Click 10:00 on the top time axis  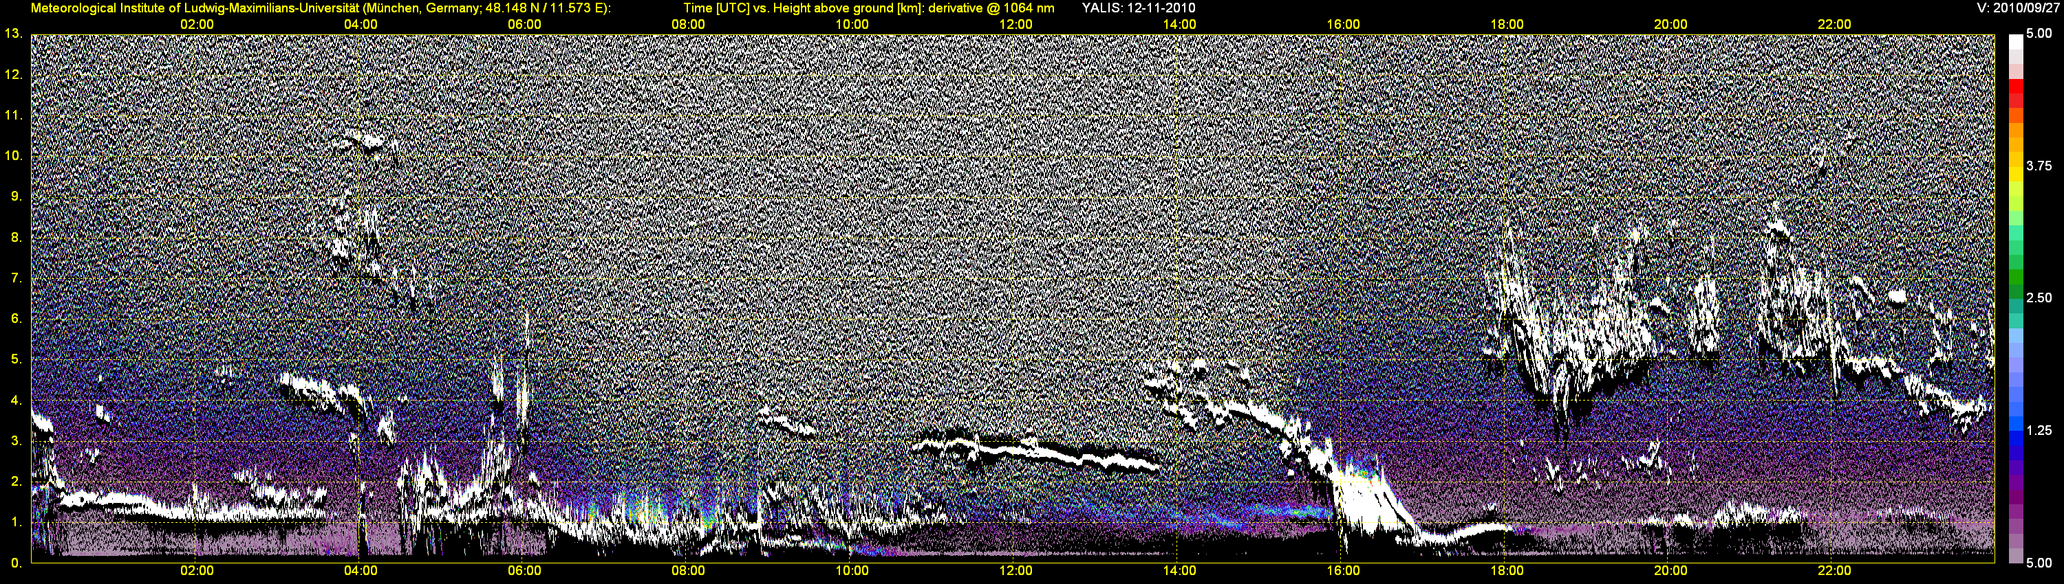852,24
